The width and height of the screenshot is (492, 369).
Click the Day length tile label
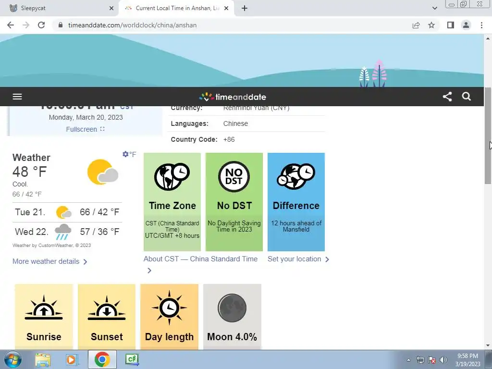pyautogui.click(x=169, y=337)
